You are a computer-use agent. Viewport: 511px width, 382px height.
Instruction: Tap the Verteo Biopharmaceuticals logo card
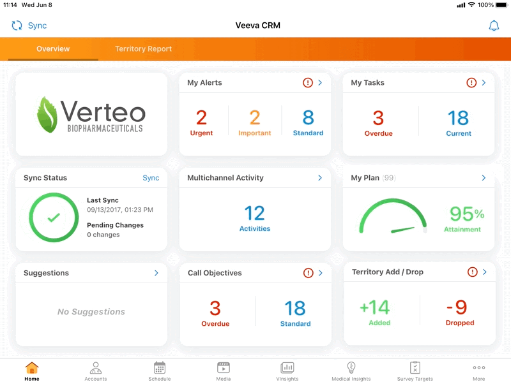tap(91, 114)
